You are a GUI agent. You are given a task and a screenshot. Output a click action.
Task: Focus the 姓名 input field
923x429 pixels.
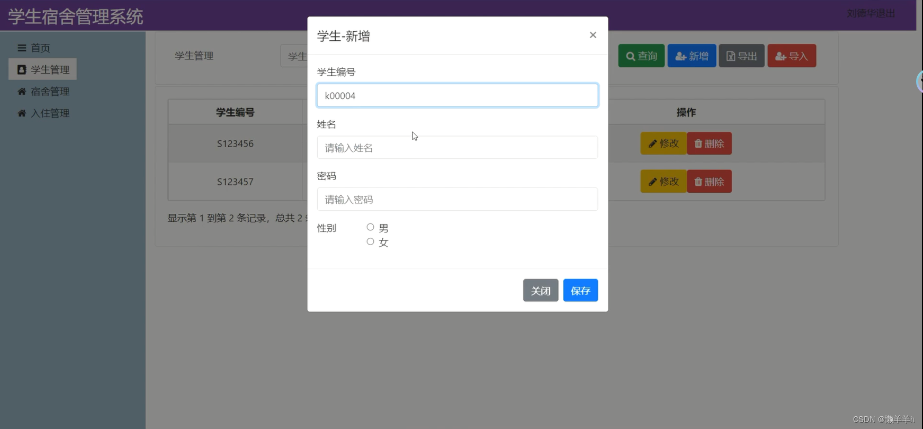click(458, 147)
